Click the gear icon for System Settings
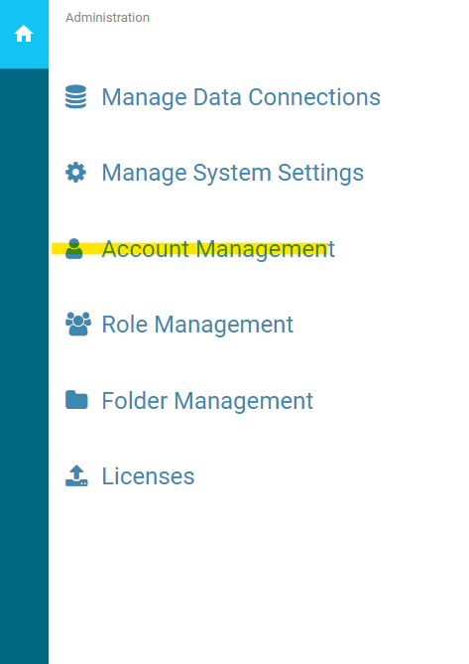The height and width of the screenshot is (664, 469). tap(75, 173)
